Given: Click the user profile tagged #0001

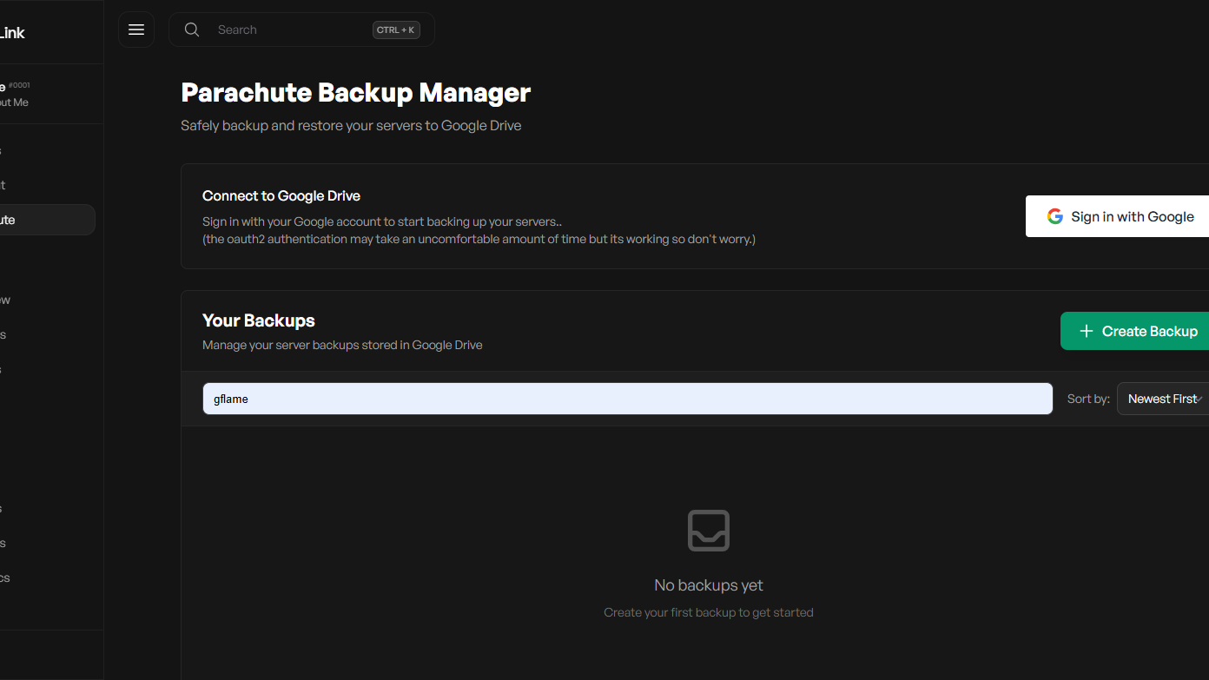Looking at the screenshot, I should (14, 86).
